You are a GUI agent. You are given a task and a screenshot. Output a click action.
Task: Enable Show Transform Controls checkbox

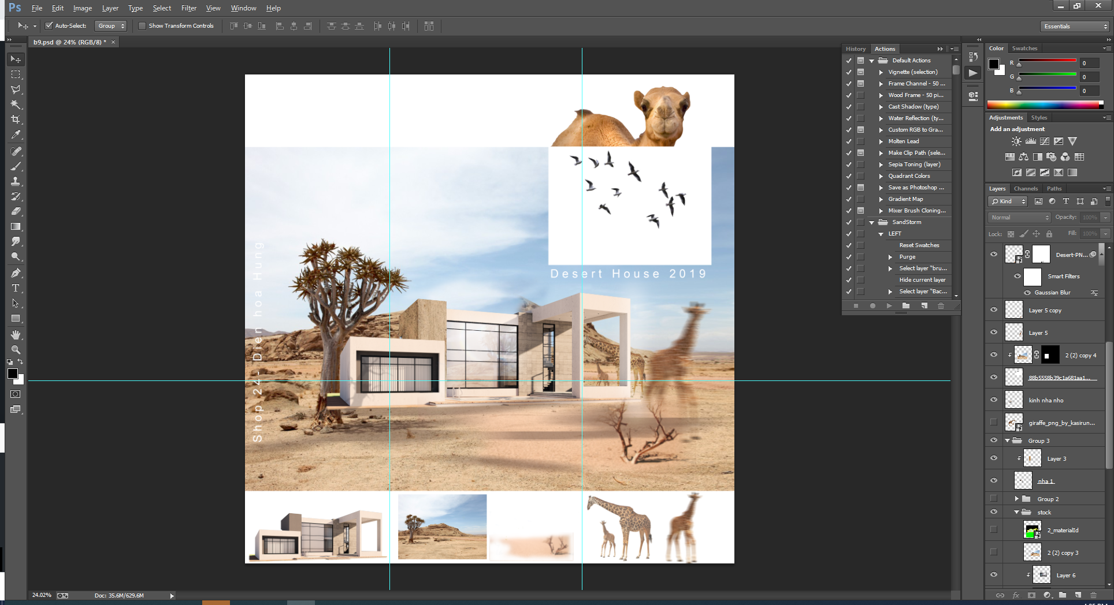tap(142, 26)
